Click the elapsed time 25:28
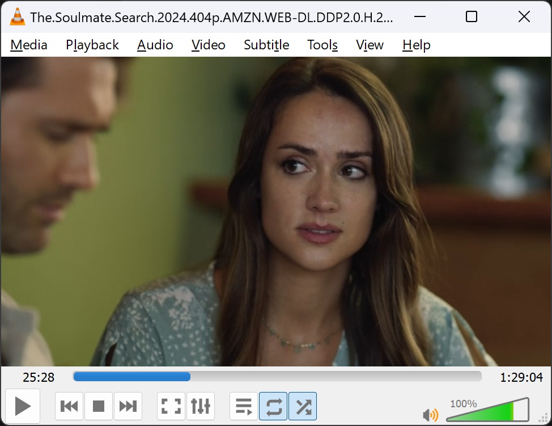The image size is (552, 426). coord(39,377)
